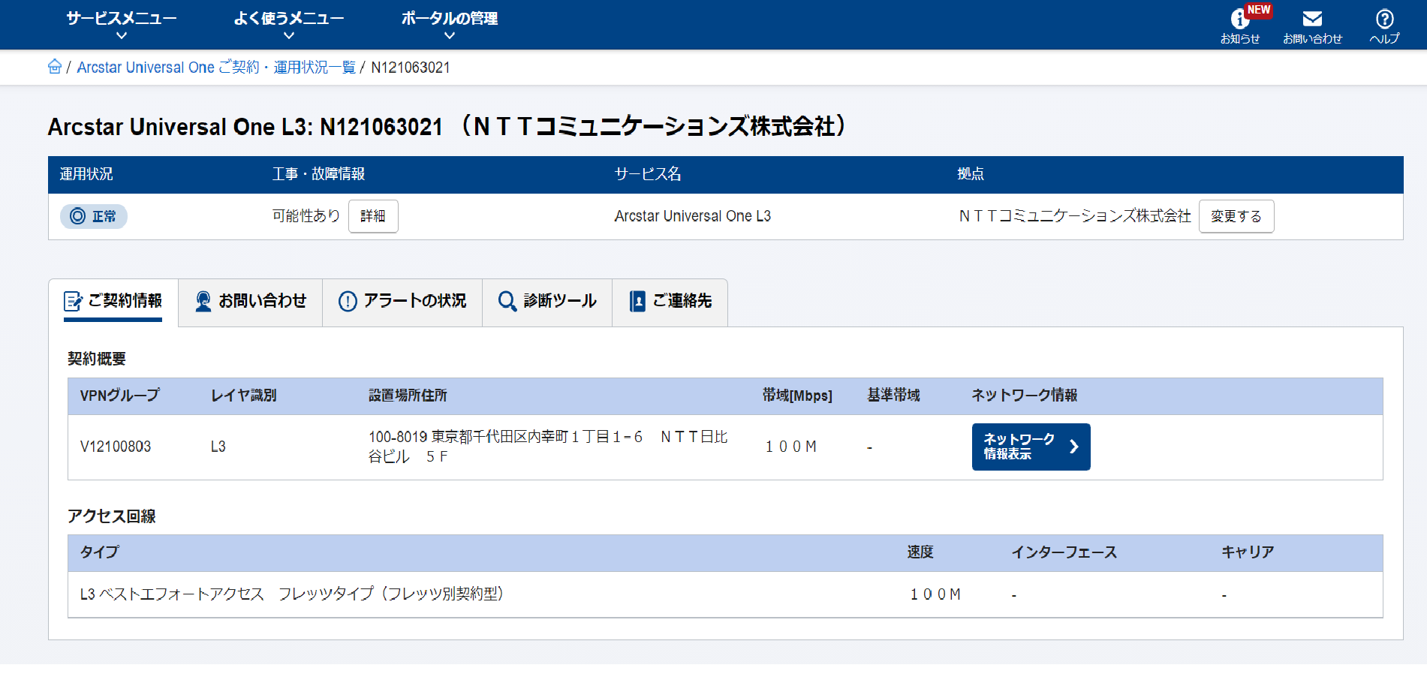Click the キャリア column header
1427x674 pixels.
click(x=1248, y=552)
